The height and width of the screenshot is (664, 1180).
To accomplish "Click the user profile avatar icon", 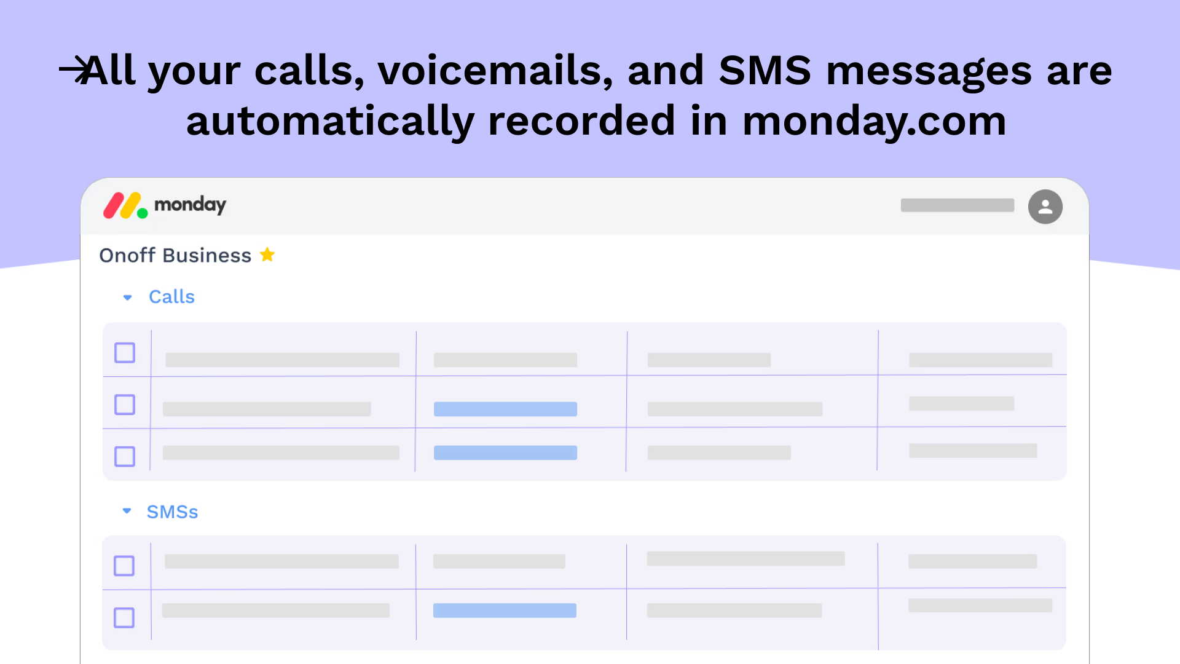I will (x=1045, y=207).
